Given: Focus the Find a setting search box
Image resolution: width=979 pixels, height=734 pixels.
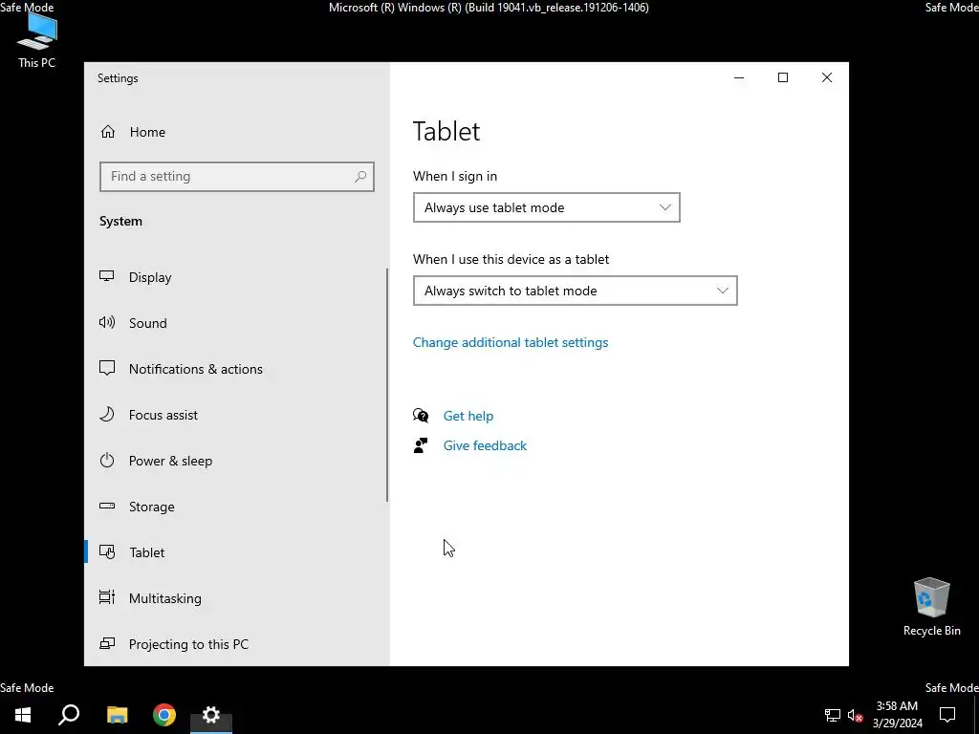Looking at the screenshot, I should pyautogui.click(x=237, y=177).
